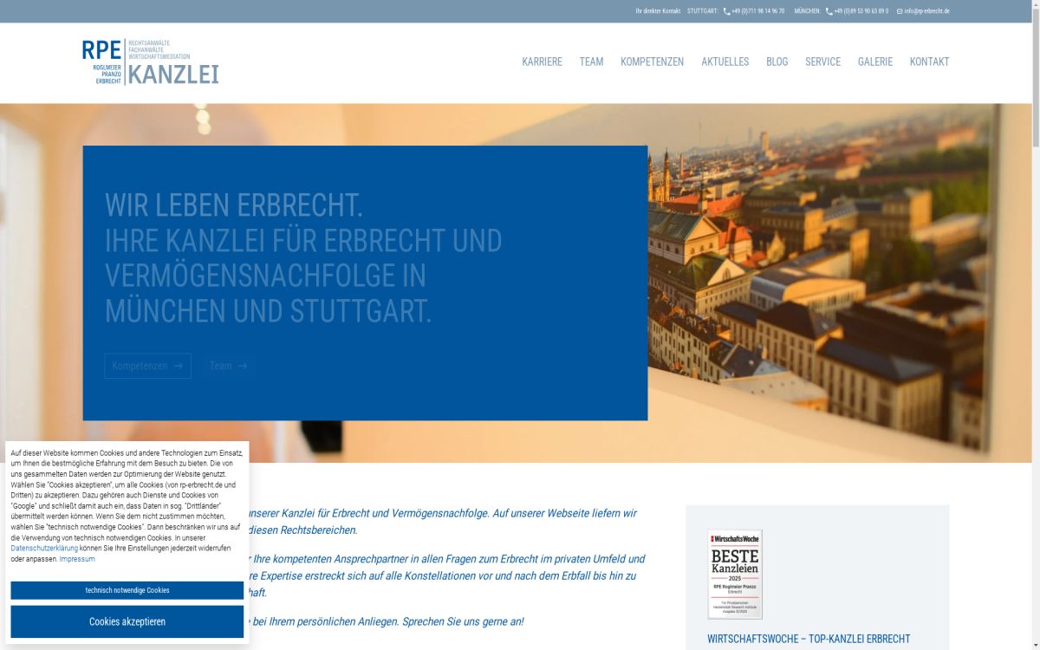
Task: Open the WirtschaftsWoche Beste Kanzleien 2025 badge
Action: click(x=733, y=573)
